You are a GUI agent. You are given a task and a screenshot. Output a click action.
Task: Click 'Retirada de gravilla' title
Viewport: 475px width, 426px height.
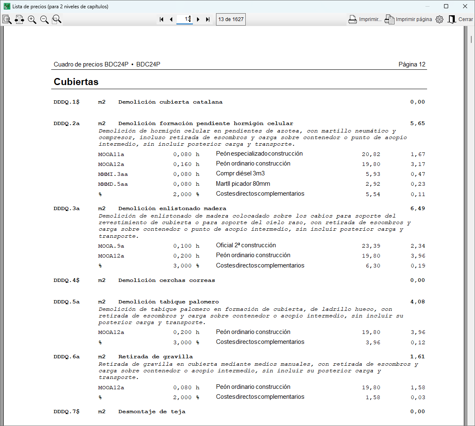pos(155,357)
